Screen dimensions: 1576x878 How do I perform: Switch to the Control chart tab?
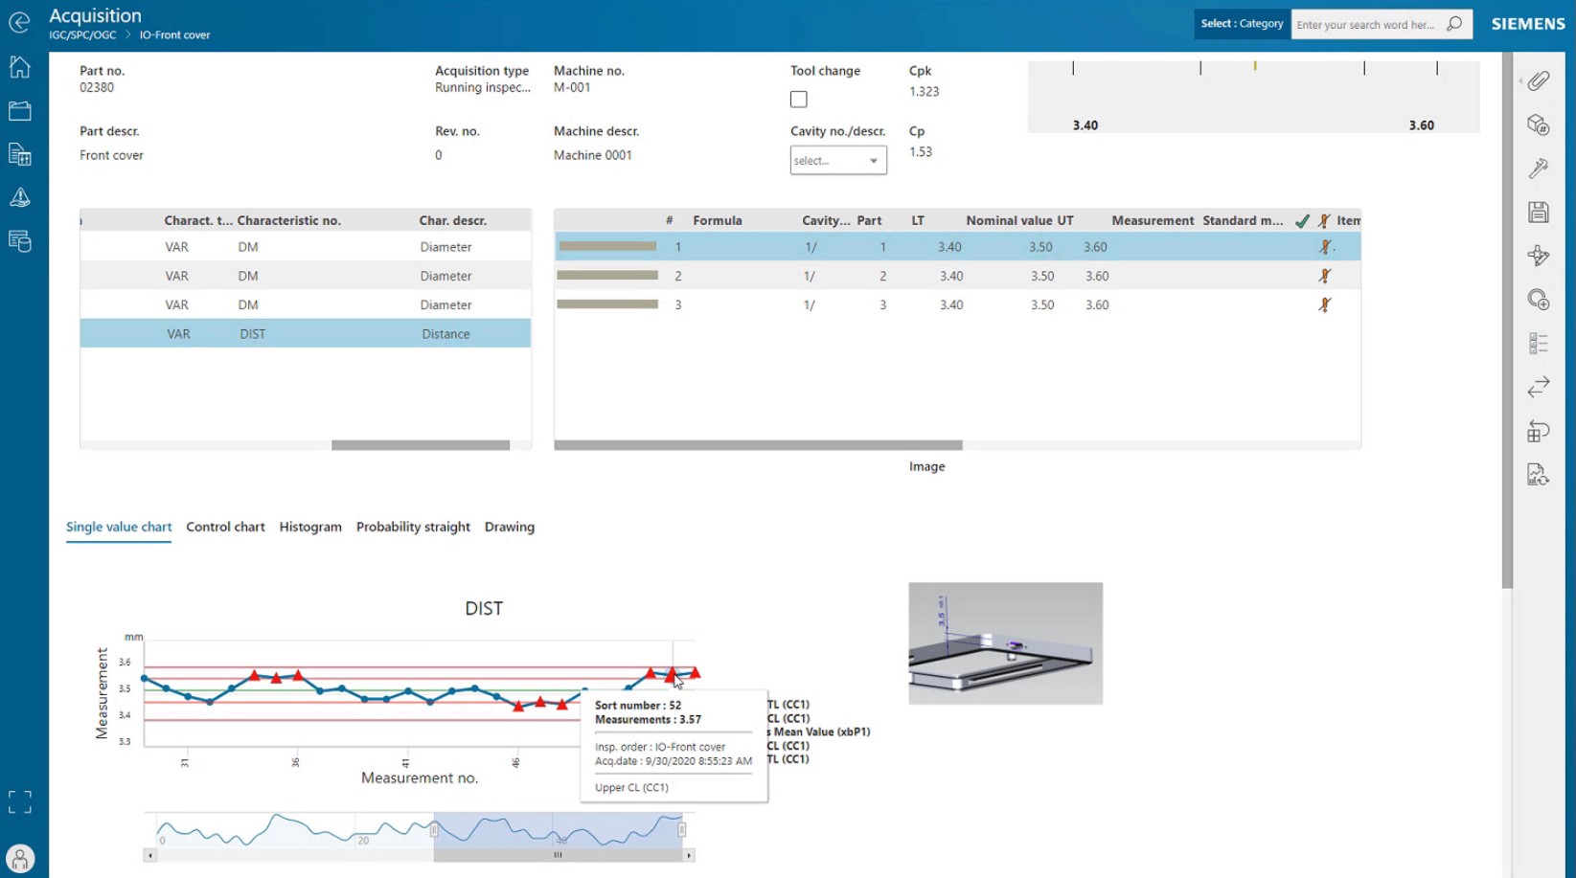(x=225, y=527)
